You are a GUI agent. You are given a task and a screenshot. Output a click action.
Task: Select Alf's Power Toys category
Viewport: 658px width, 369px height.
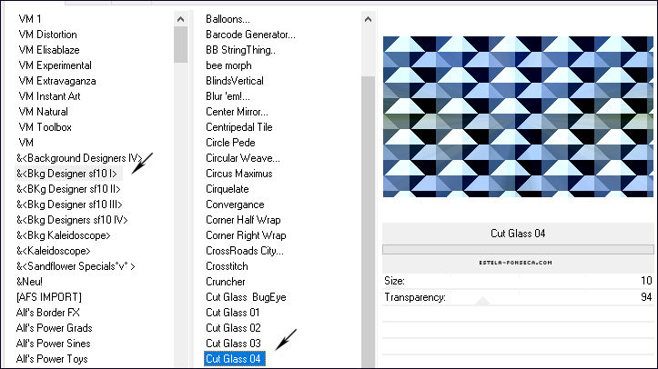click(52, 359)
